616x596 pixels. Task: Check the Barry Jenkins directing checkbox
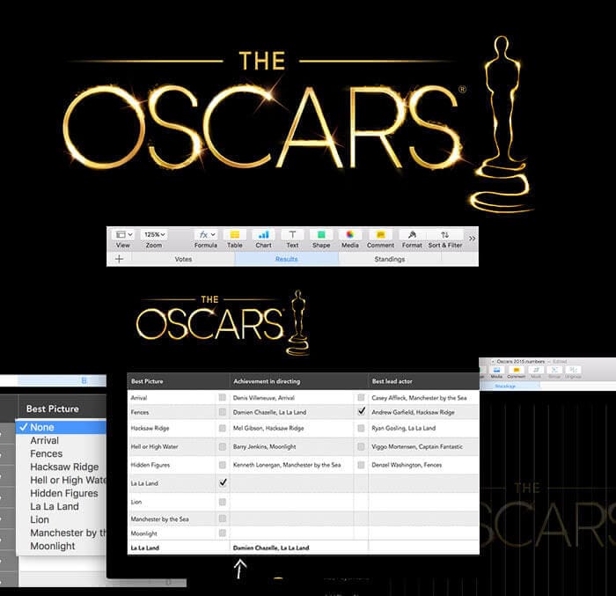tap(361, 446)
